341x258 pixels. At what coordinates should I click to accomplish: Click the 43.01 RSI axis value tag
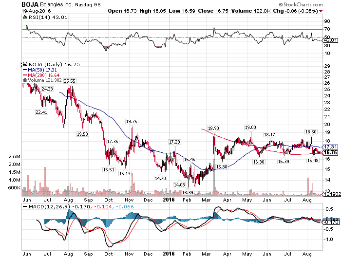tap(330, 40)
